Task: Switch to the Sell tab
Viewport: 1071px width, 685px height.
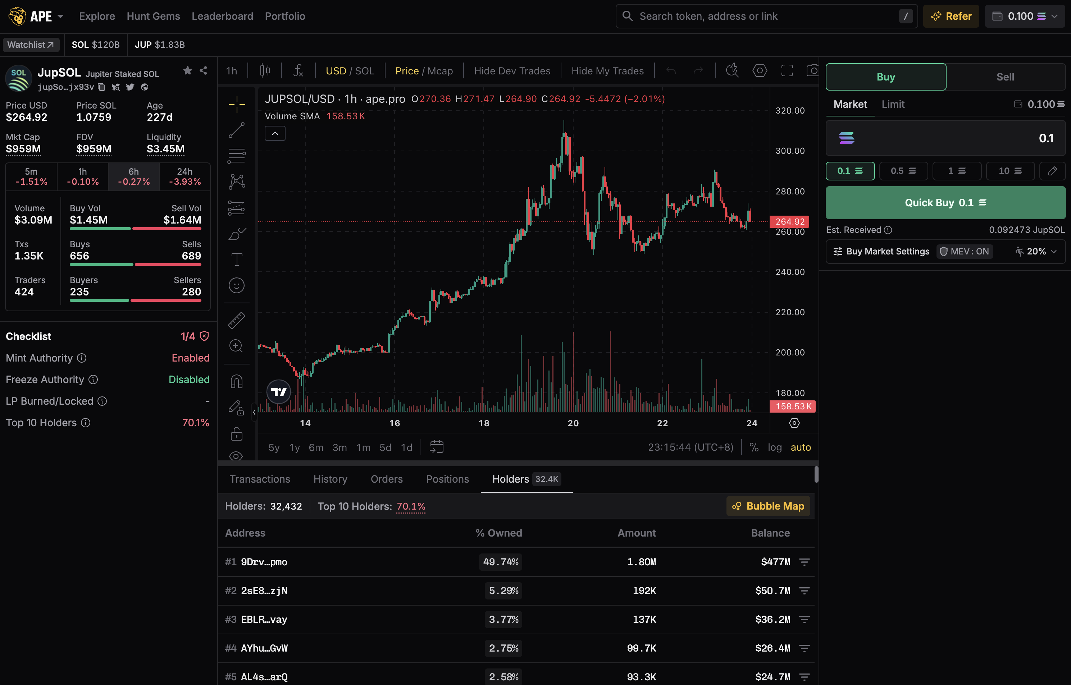Action: tap(1005, 77)
